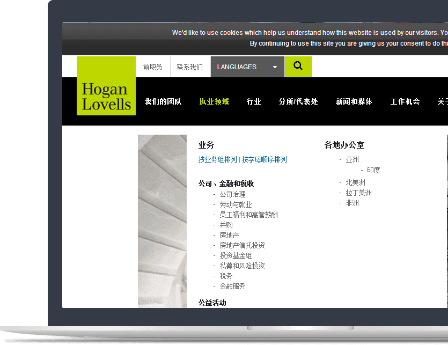Click the marble architecture image
The image size is (448, 345).
coord(162,220)
